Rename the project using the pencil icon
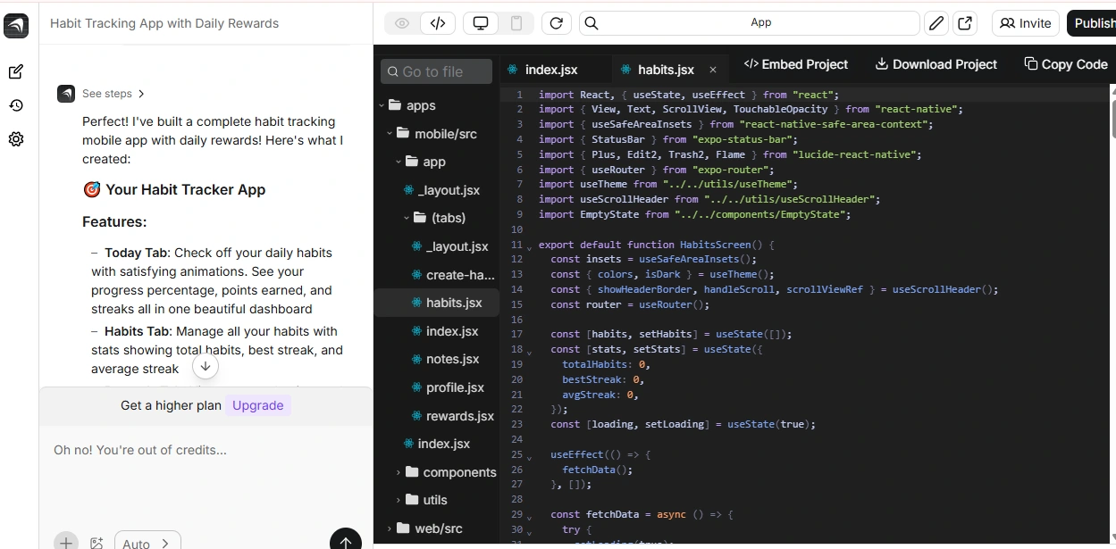 (936, 22)
